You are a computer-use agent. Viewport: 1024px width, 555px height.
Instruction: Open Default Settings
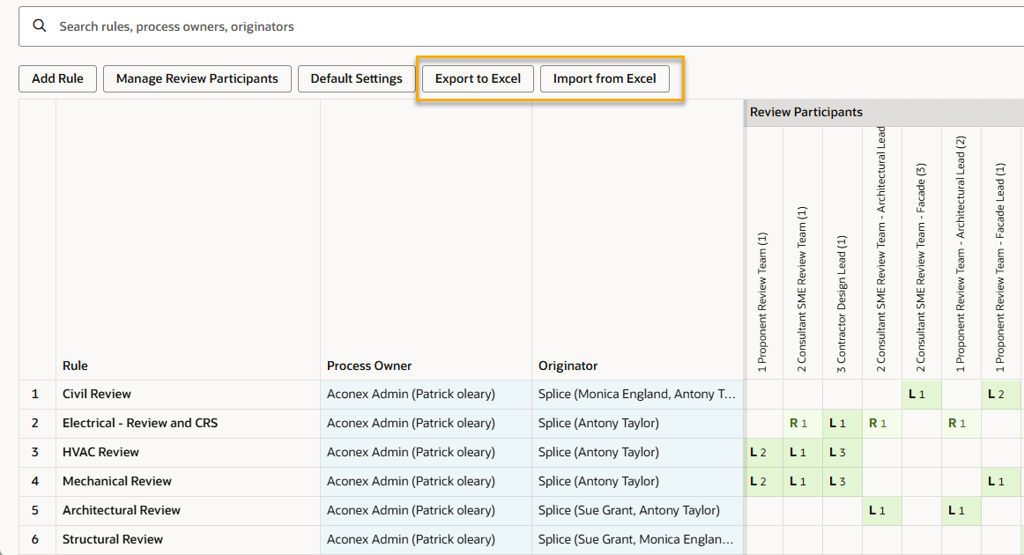pos(356,78)
